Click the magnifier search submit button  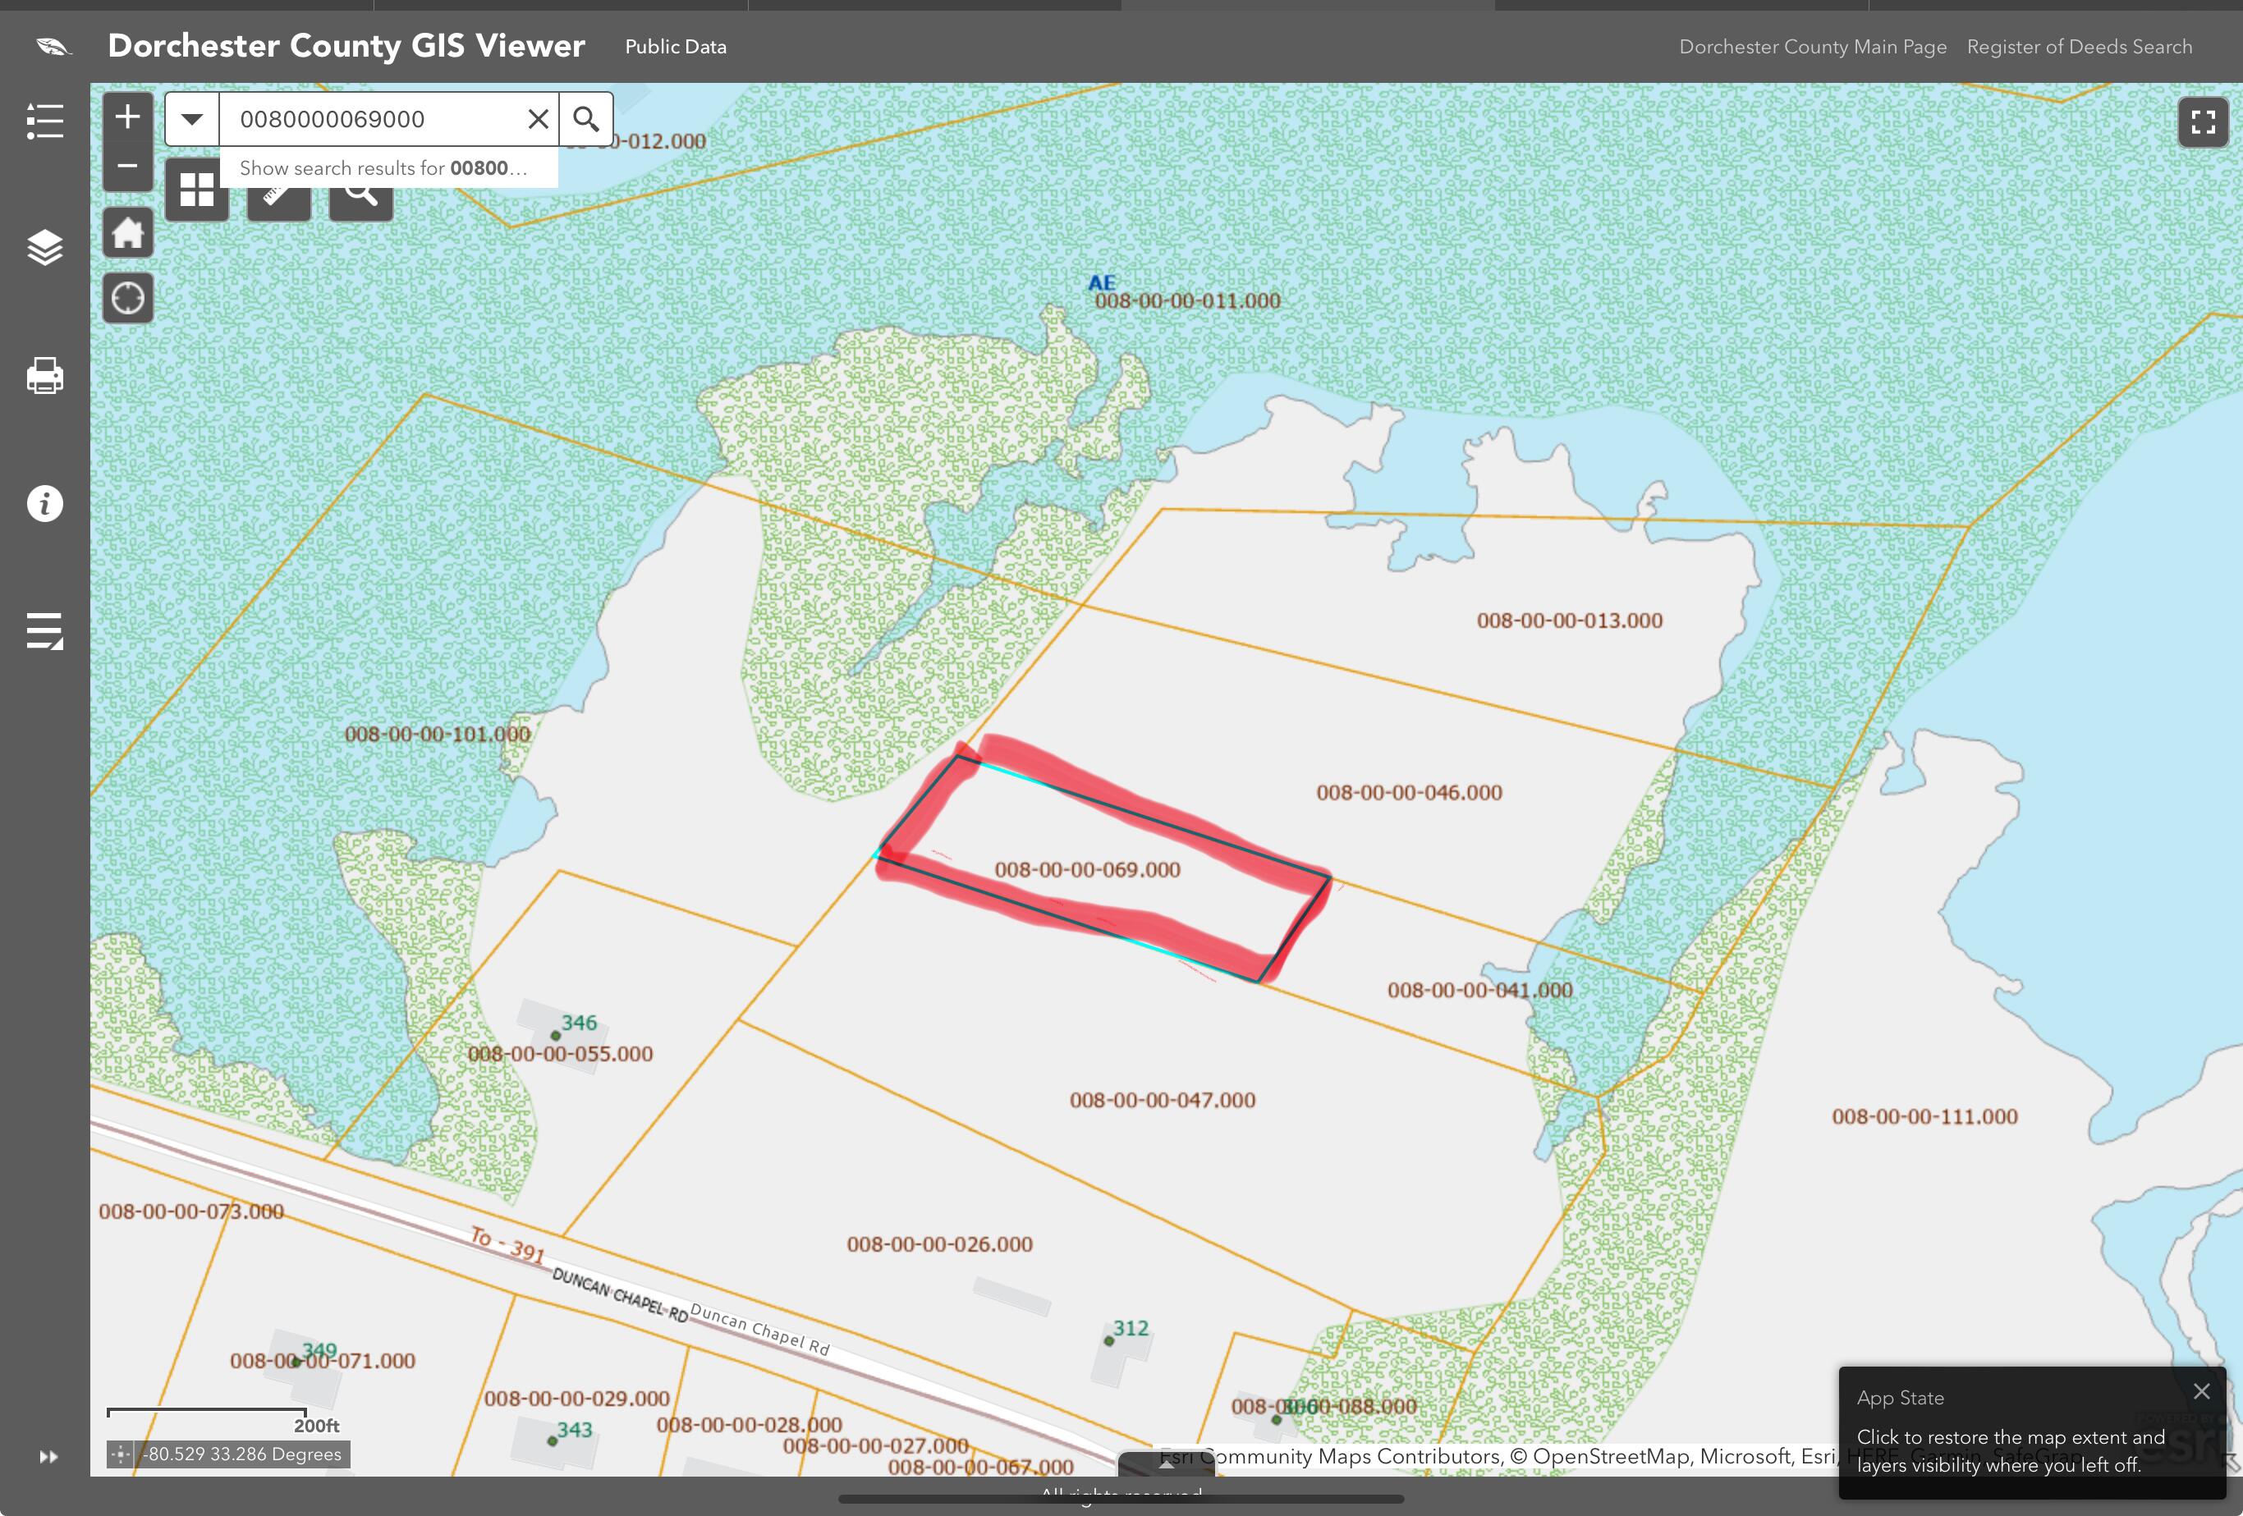(x=586, y=119)
